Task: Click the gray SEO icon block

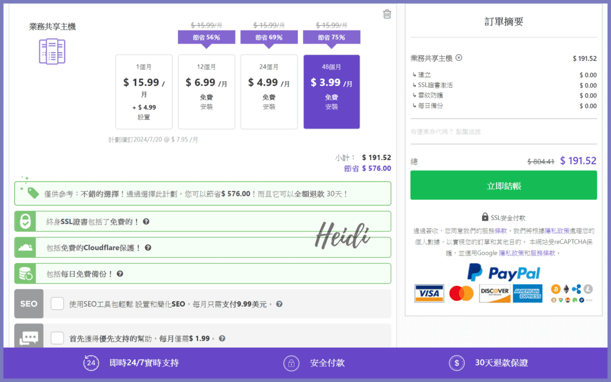Action: pos(29,304)
